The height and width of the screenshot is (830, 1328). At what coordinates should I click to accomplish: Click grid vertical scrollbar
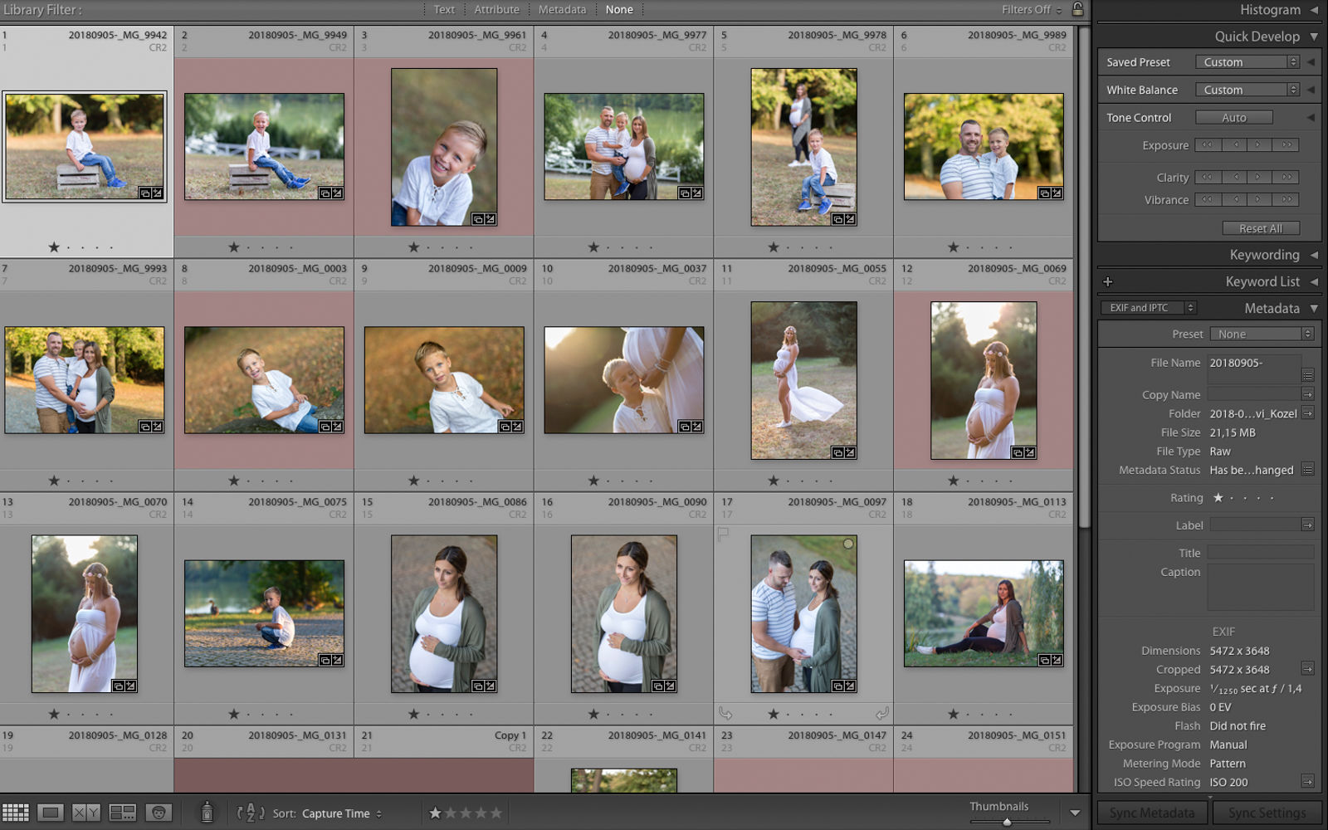click(1083, 276)
